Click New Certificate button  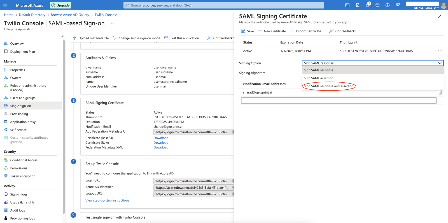pos(272,31)
